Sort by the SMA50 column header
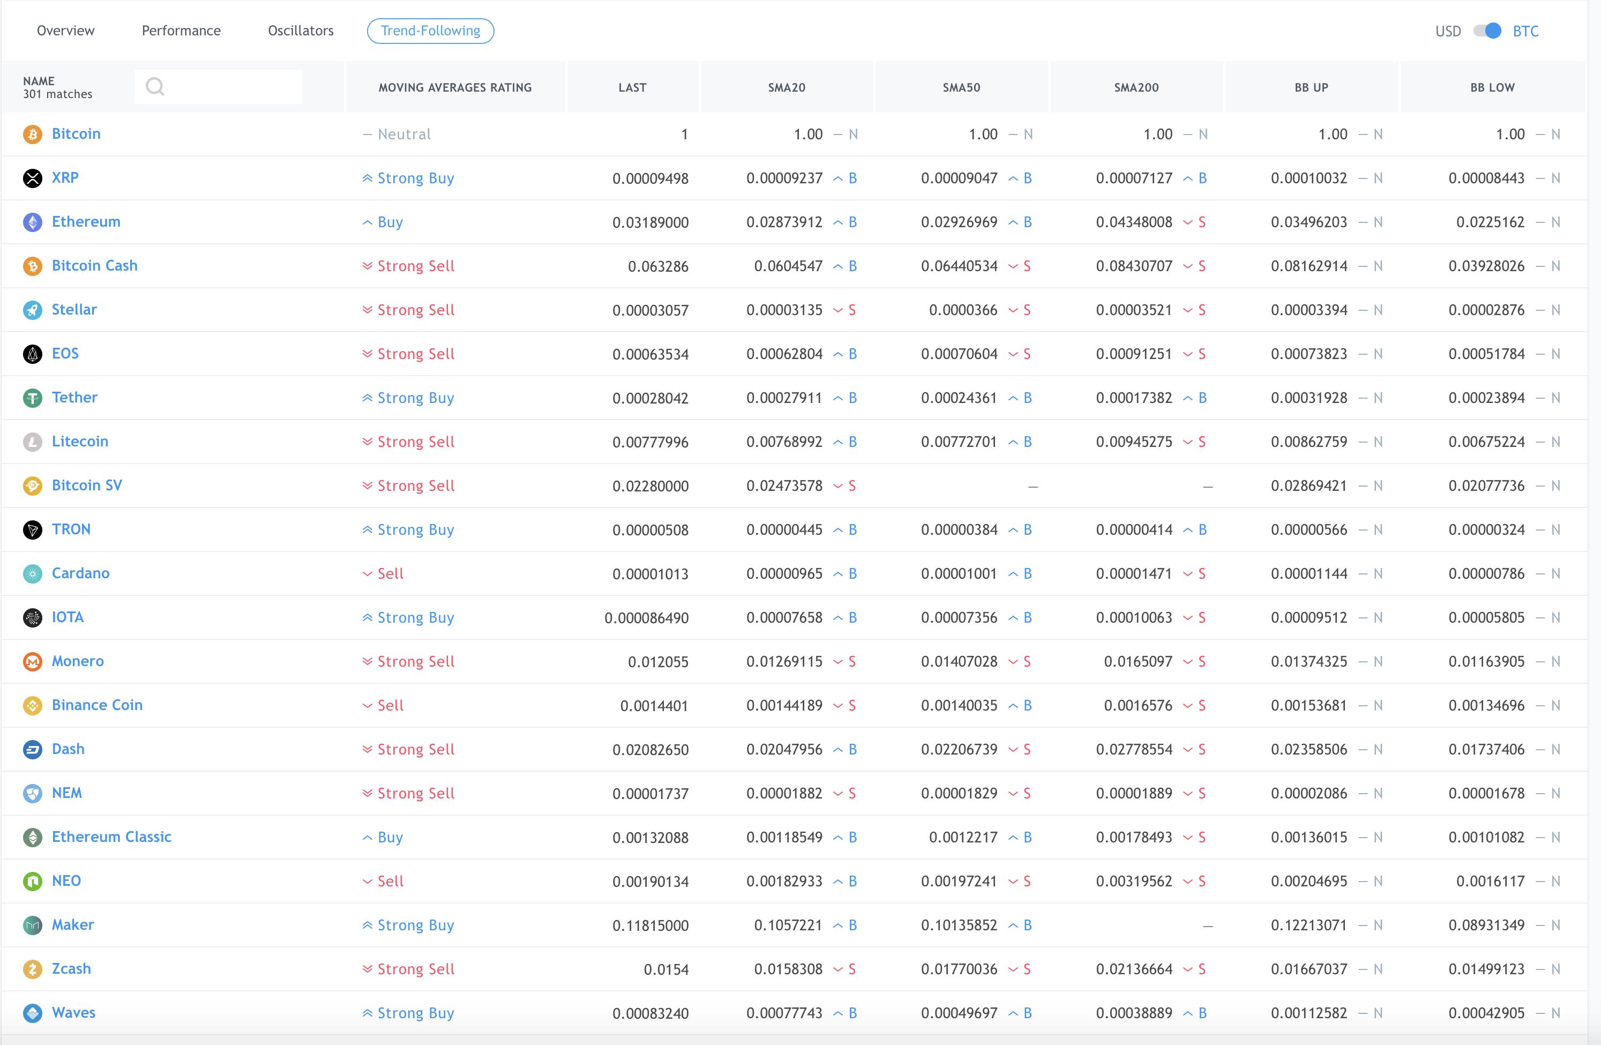 point(962,87)
